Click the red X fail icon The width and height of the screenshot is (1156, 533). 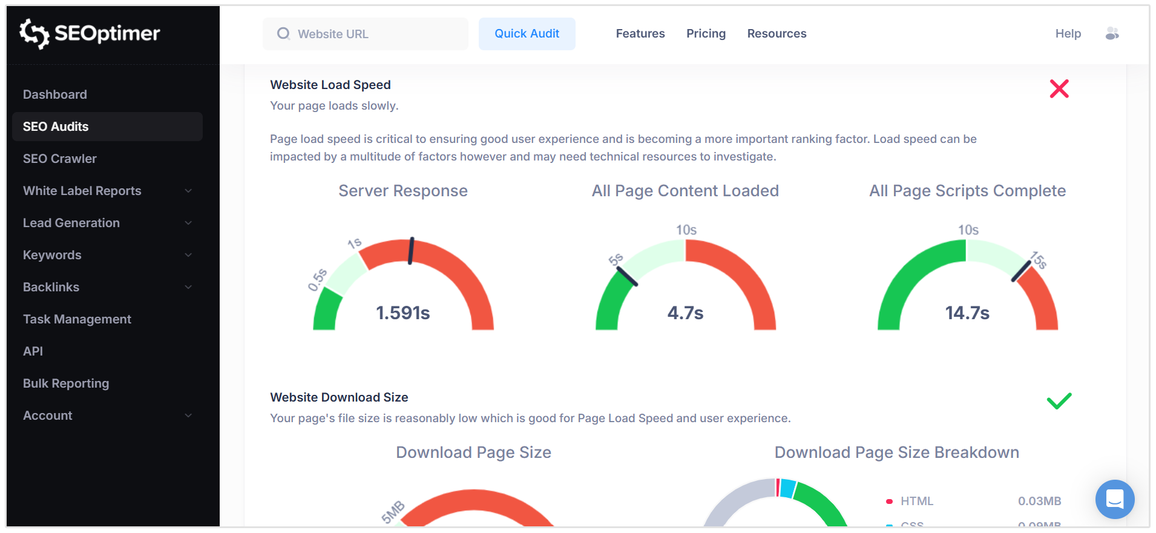[1059, 88]
